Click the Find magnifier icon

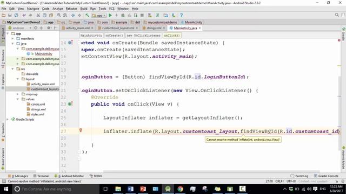click(x=59, y=16)
